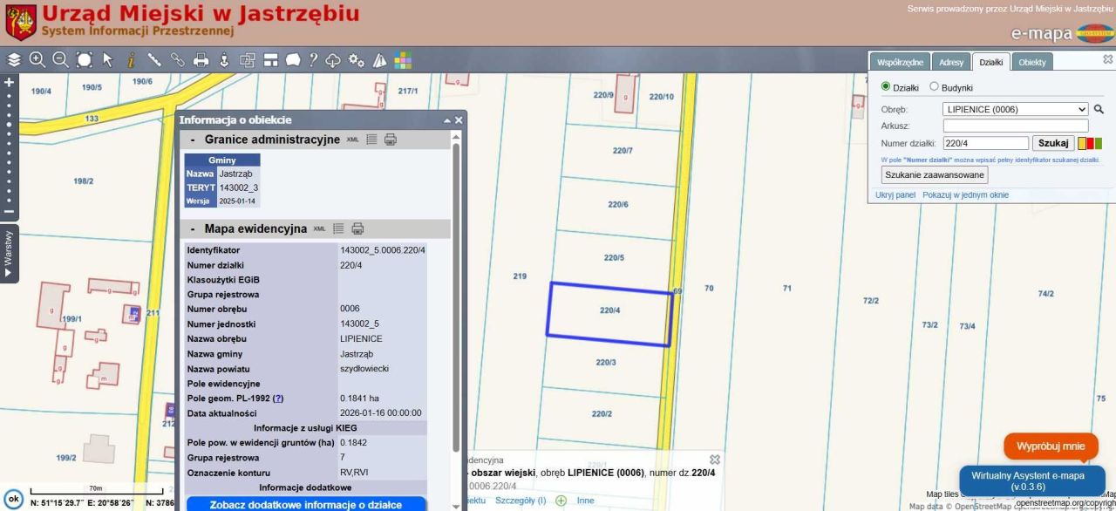Select the Działki tab
The width and height of the screenshot is (1116, 511).
pyautogui.click(x=990, y=62)
